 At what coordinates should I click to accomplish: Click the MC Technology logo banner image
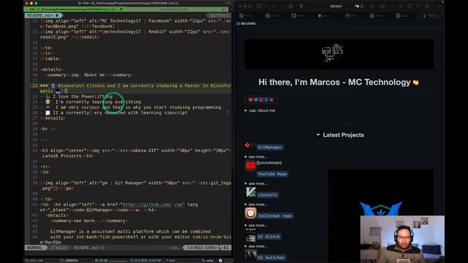coord(339,54)
